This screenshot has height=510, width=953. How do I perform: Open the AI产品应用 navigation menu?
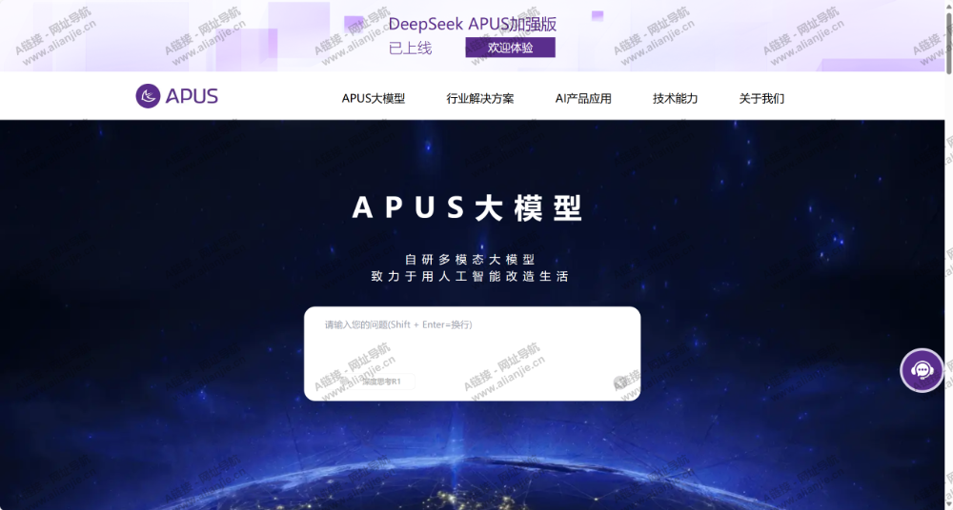pos(583,98)
